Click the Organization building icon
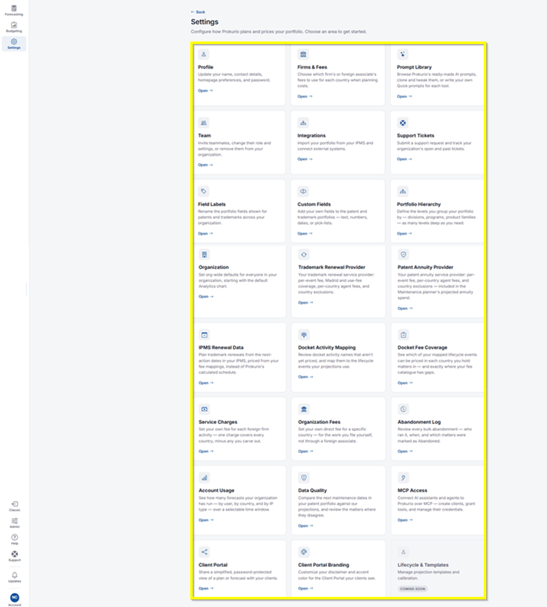Viewport: 547px width, 607px height. [x=204, y=254]
